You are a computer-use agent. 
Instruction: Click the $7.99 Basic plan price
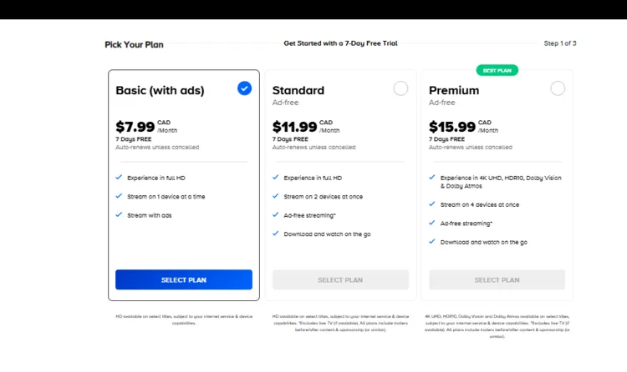[x=135, y=127]
